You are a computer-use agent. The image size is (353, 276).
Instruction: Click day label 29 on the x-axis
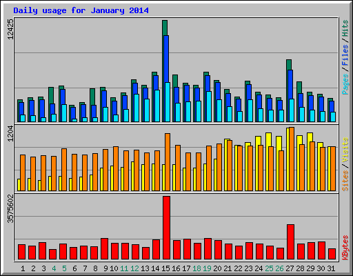[x=310, y=268]
